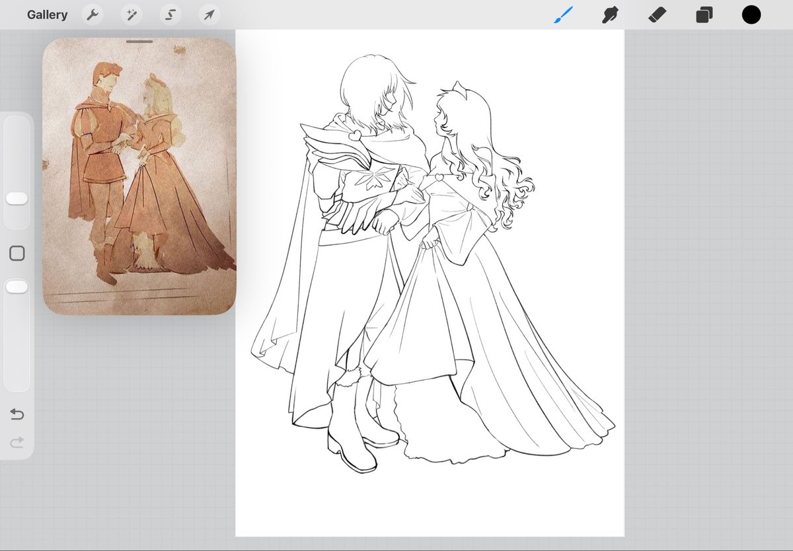Viewport: 793px width, 551px height.
Task: Select the Smudge tool
Action: [x=610, y=15]
